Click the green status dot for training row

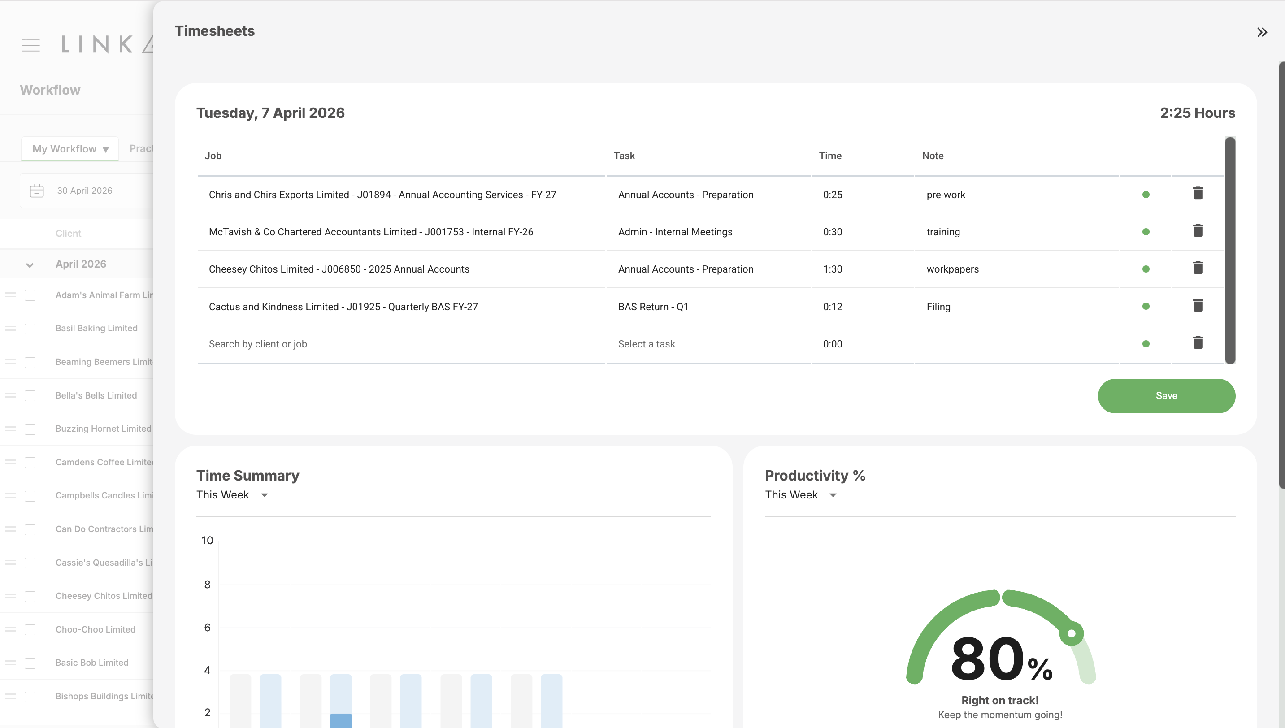tap(1146, 232)
